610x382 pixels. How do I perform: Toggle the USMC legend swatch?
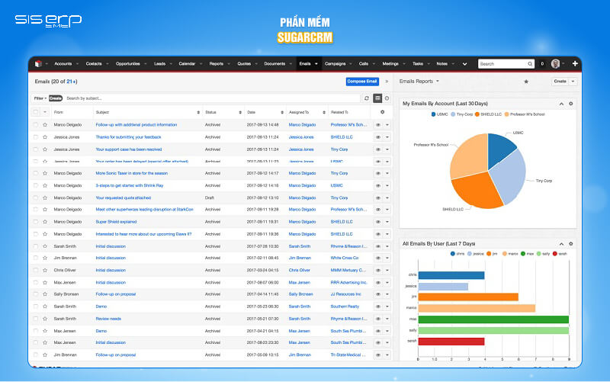click(433, 114)
